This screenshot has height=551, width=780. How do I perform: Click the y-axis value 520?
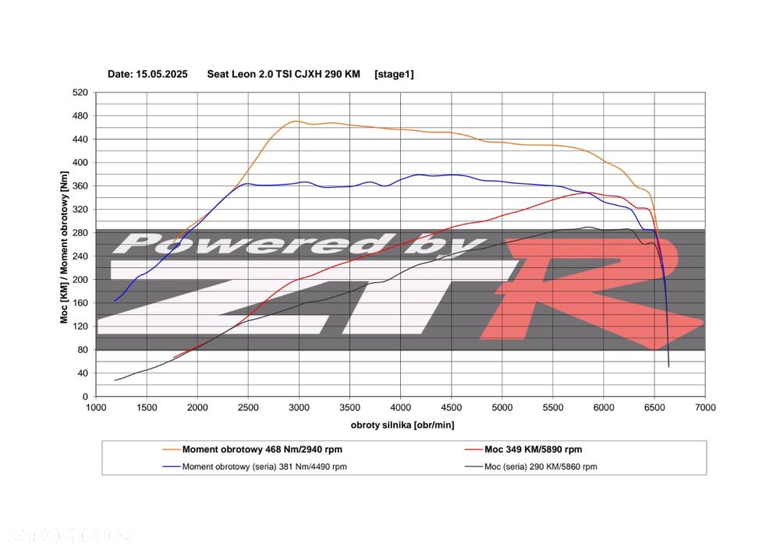[80, 93]
